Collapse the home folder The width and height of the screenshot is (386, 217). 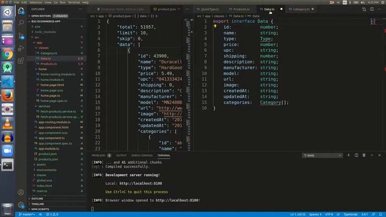pos(43,69)
